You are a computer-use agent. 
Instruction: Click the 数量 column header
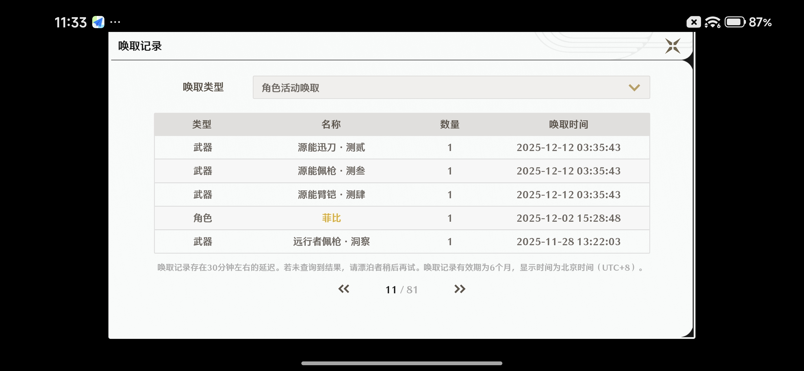(x=450, y=124)
